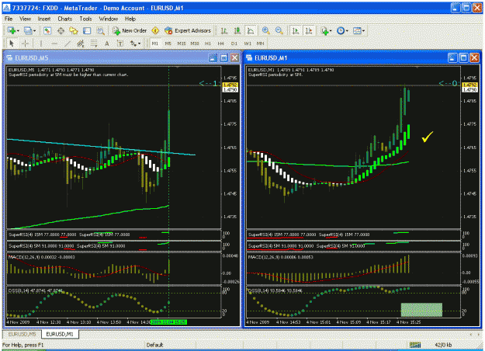Toggle the Expert Advisors button
Screen dimensions: 485x351
[188, 30]
